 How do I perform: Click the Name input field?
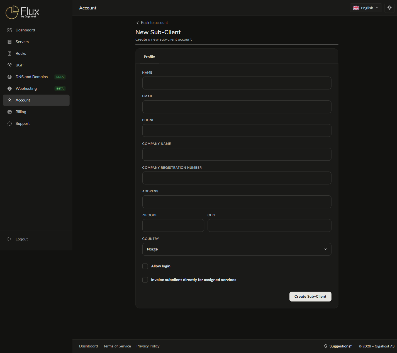pyautogui.click(x=237, y=83)
